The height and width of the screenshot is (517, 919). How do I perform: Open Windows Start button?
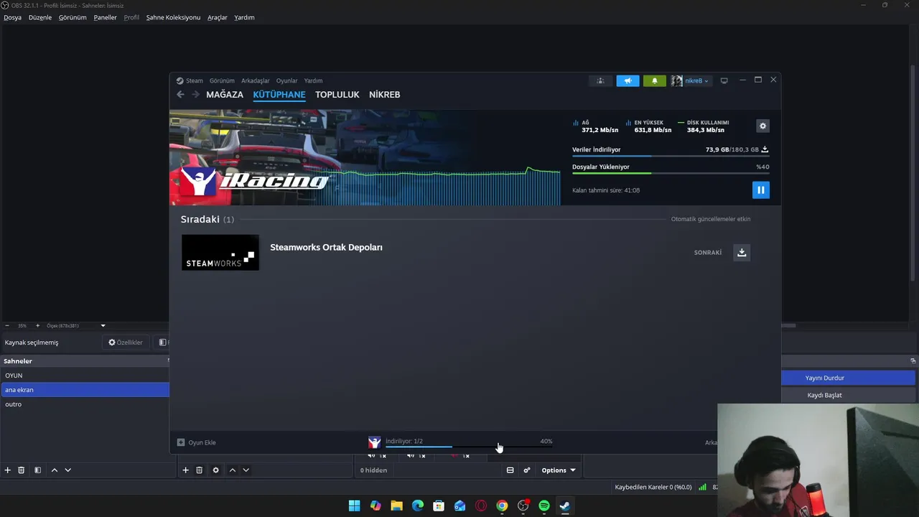[354, 506]
